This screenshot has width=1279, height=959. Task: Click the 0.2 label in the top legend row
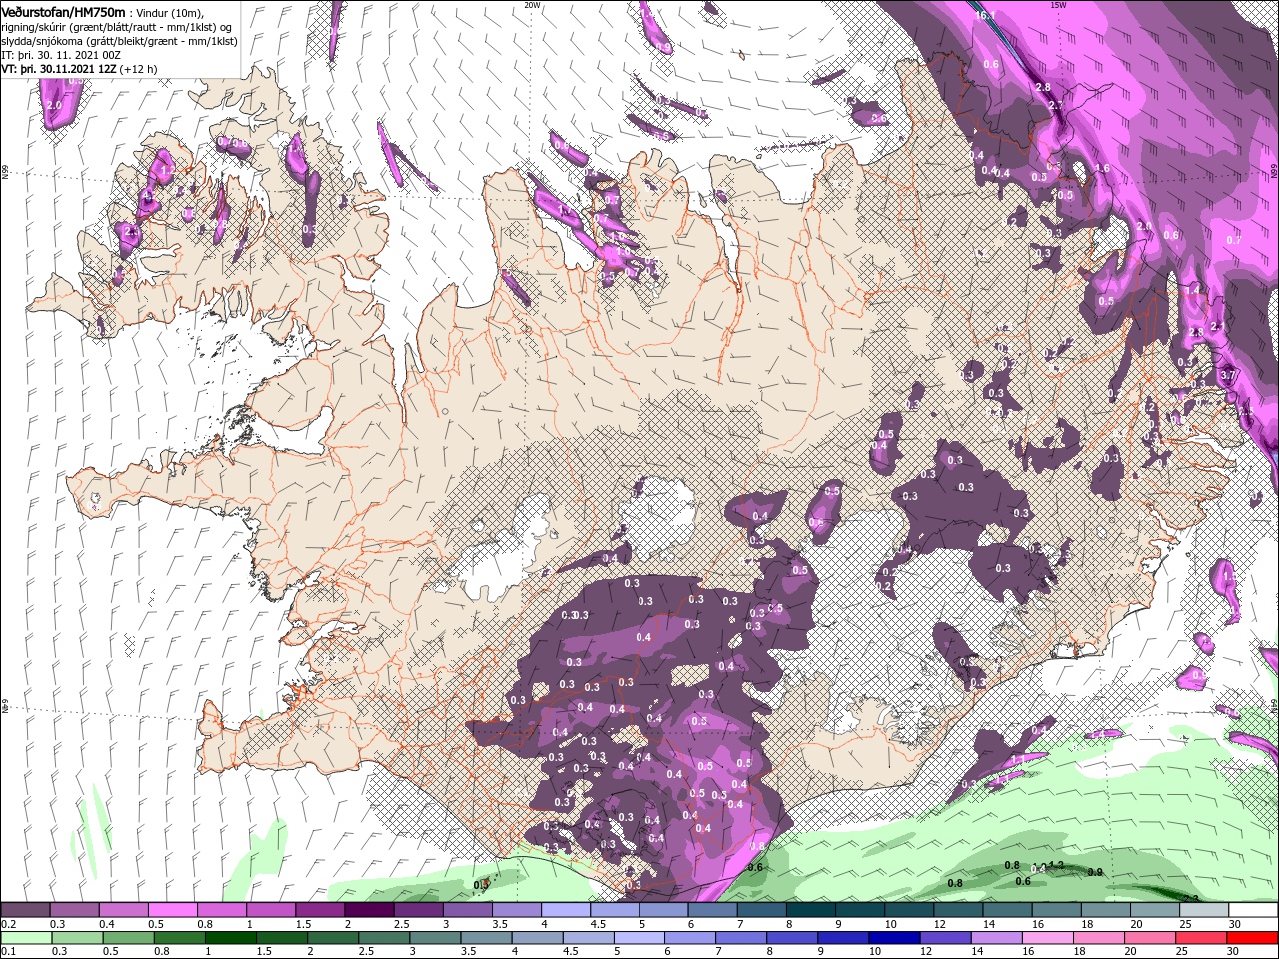coord(7,924)
